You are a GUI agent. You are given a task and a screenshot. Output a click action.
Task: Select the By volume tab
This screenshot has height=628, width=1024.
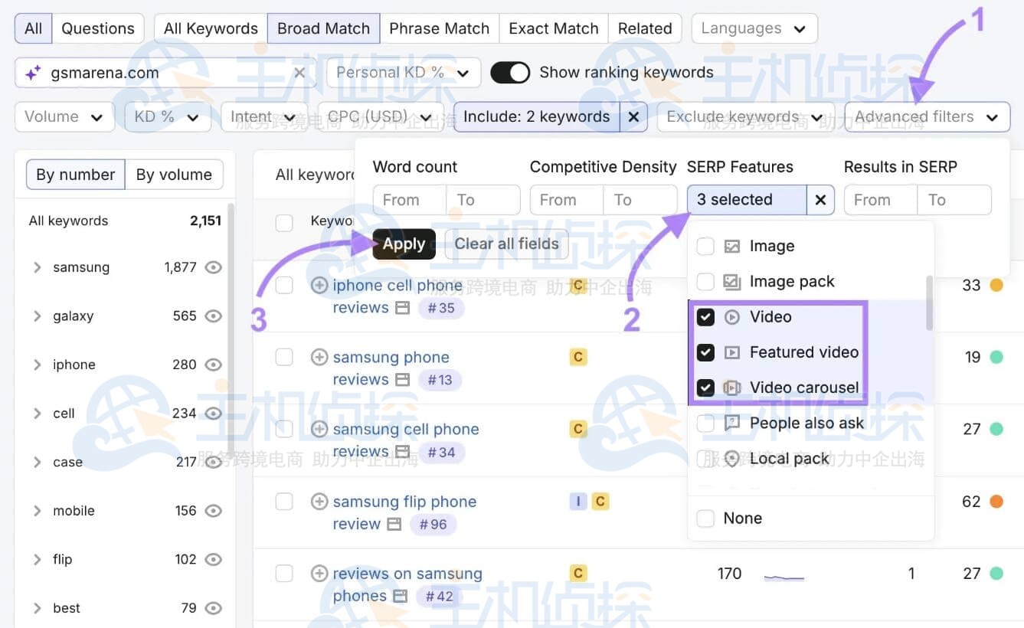[x=174, y=175]
